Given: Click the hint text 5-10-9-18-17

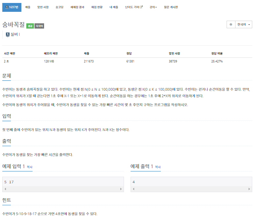Looking at the screenshot, I should coord(26,214).
